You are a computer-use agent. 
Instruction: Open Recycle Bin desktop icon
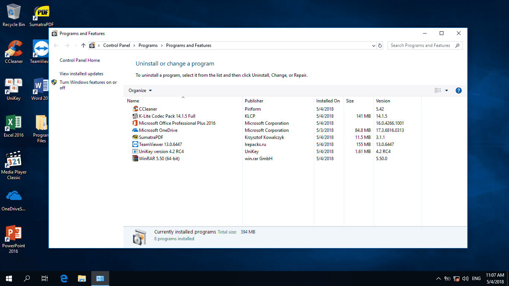point(14,15)
